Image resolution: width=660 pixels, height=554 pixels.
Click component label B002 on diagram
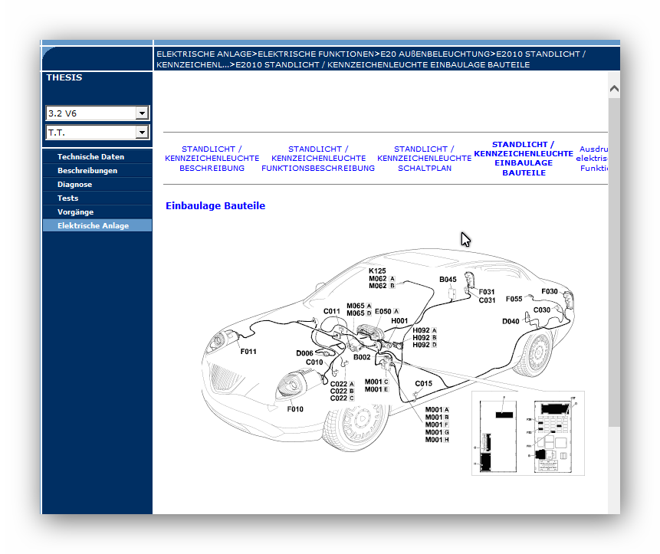tap(362, 357)
